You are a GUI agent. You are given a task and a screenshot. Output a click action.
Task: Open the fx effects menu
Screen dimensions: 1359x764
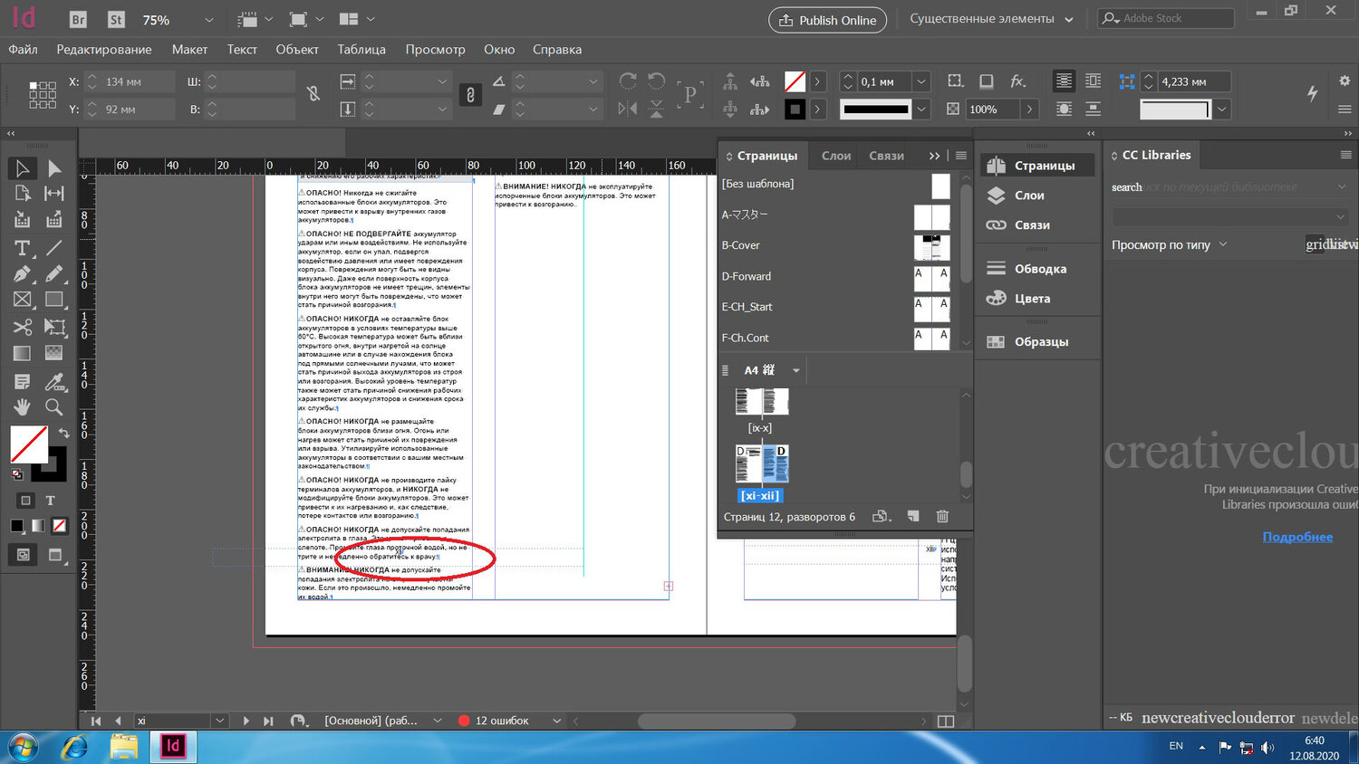1018,81
